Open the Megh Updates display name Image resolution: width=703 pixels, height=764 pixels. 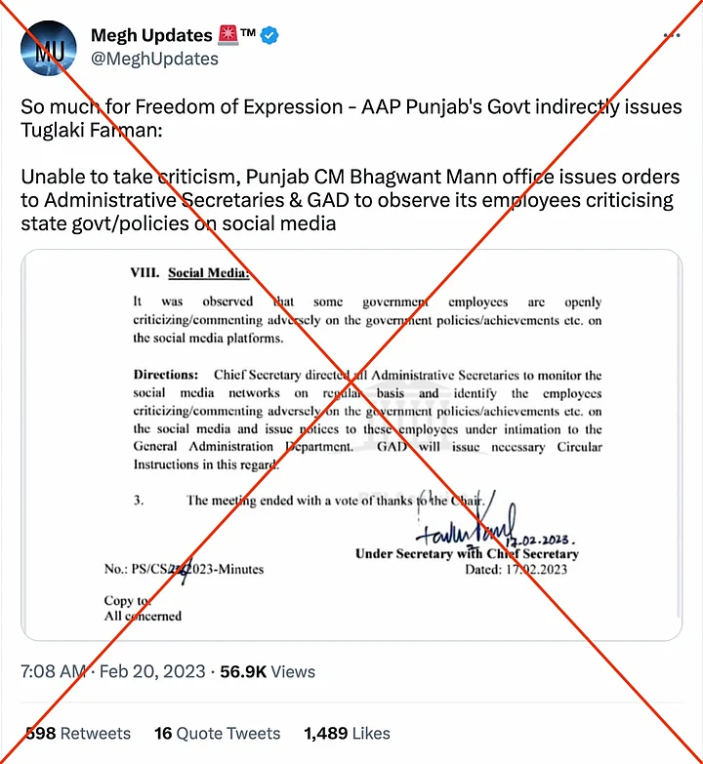tap(150, 36)
